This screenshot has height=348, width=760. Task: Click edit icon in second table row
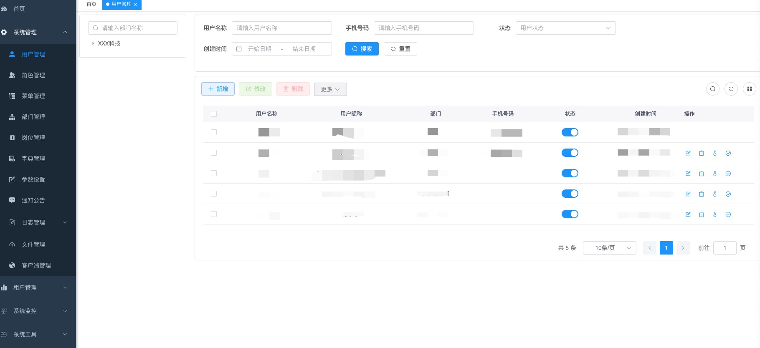tap(688, 153)
